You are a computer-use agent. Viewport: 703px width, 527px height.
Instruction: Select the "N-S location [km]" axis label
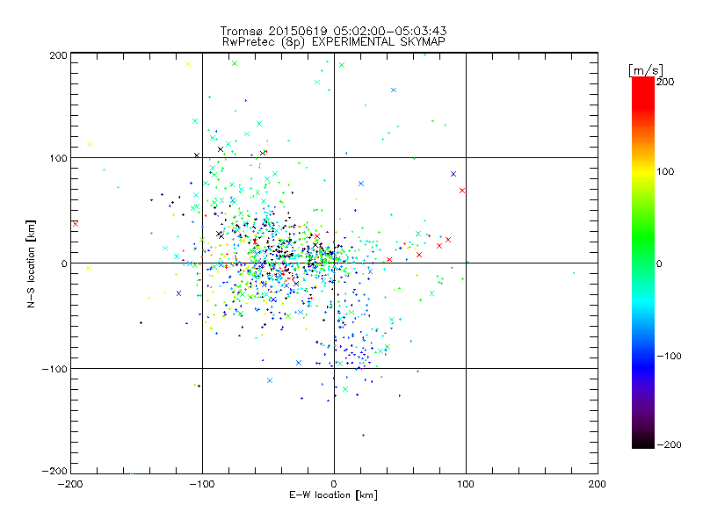tap(31, 263)
